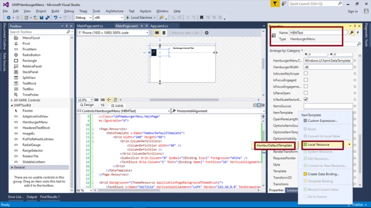Select HamburDefaultTemplate local resource
The height and width of the screenshot is (208, 371).
click(x=274, y=145)
